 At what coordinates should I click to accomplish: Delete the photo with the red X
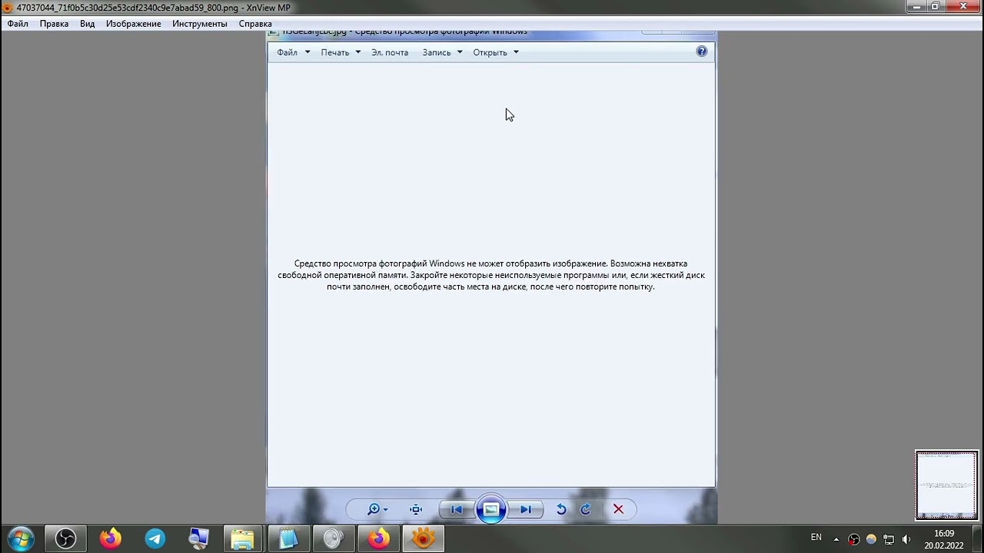pos(618,509)
